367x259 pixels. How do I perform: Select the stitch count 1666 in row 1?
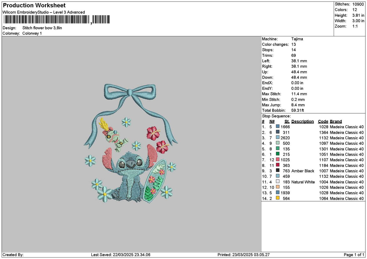[285, 127]
